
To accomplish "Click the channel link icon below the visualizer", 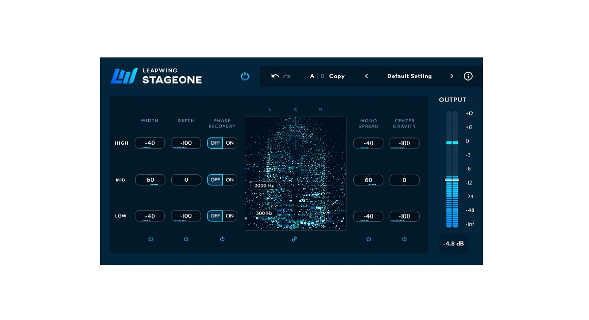I will point(294,239).
